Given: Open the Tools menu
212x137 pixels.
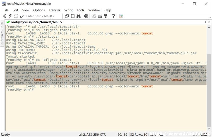Looking at the screenshot, I should [81, 10].
